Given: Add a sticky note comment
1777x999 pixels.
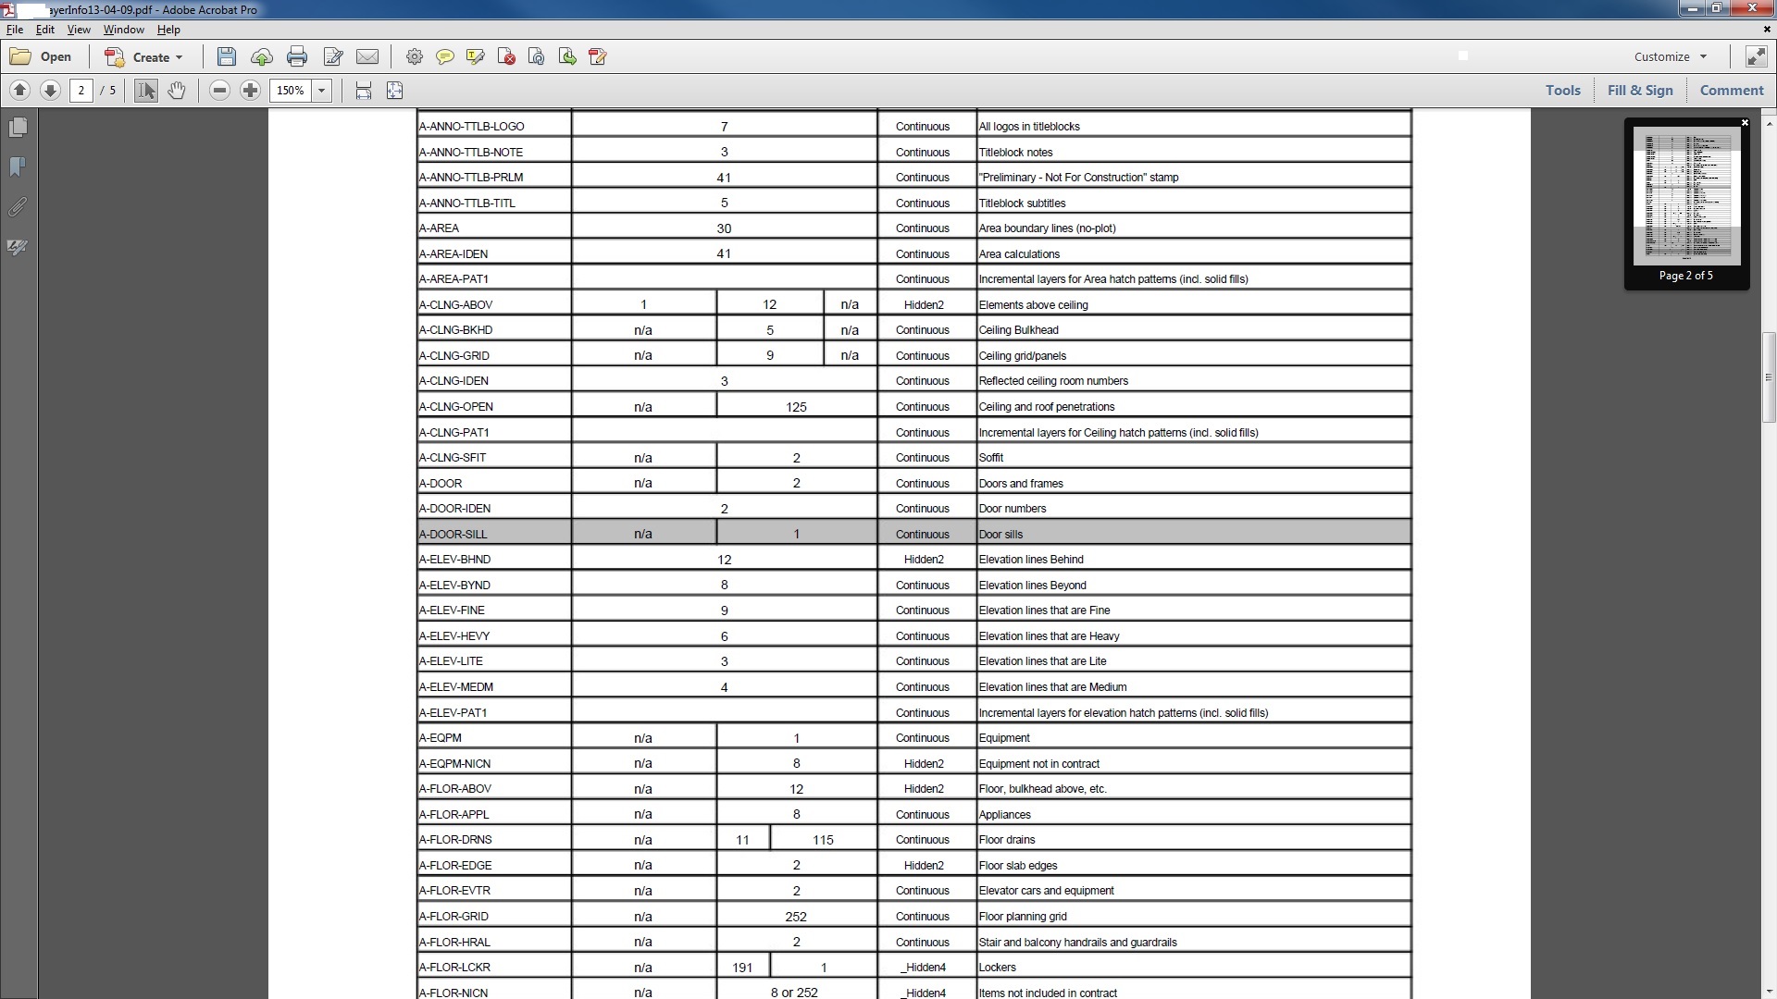Looking at the screenshot, I should (x=444, y=57).
